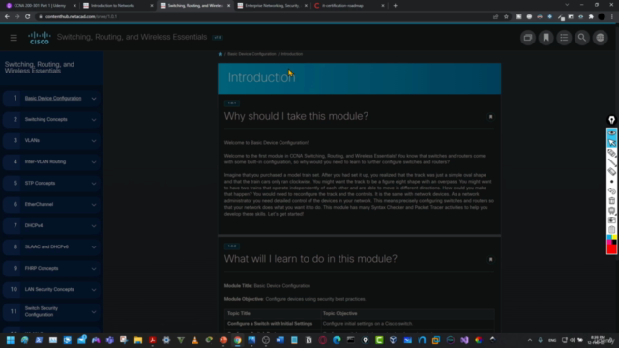Open the language globe selector
Viewport: 619px width, 348px height.
601,38
